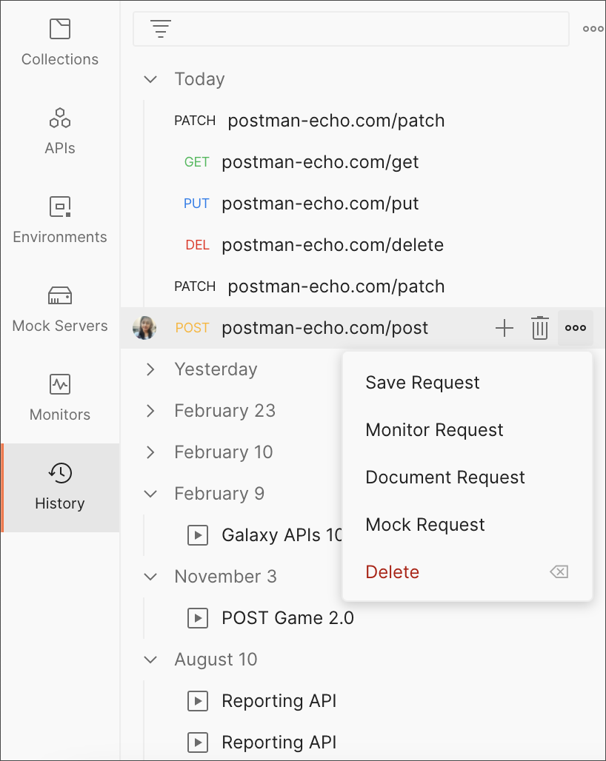The image size is (606, 761).
Task: Click the history filter input field
Action: (363, 30)
